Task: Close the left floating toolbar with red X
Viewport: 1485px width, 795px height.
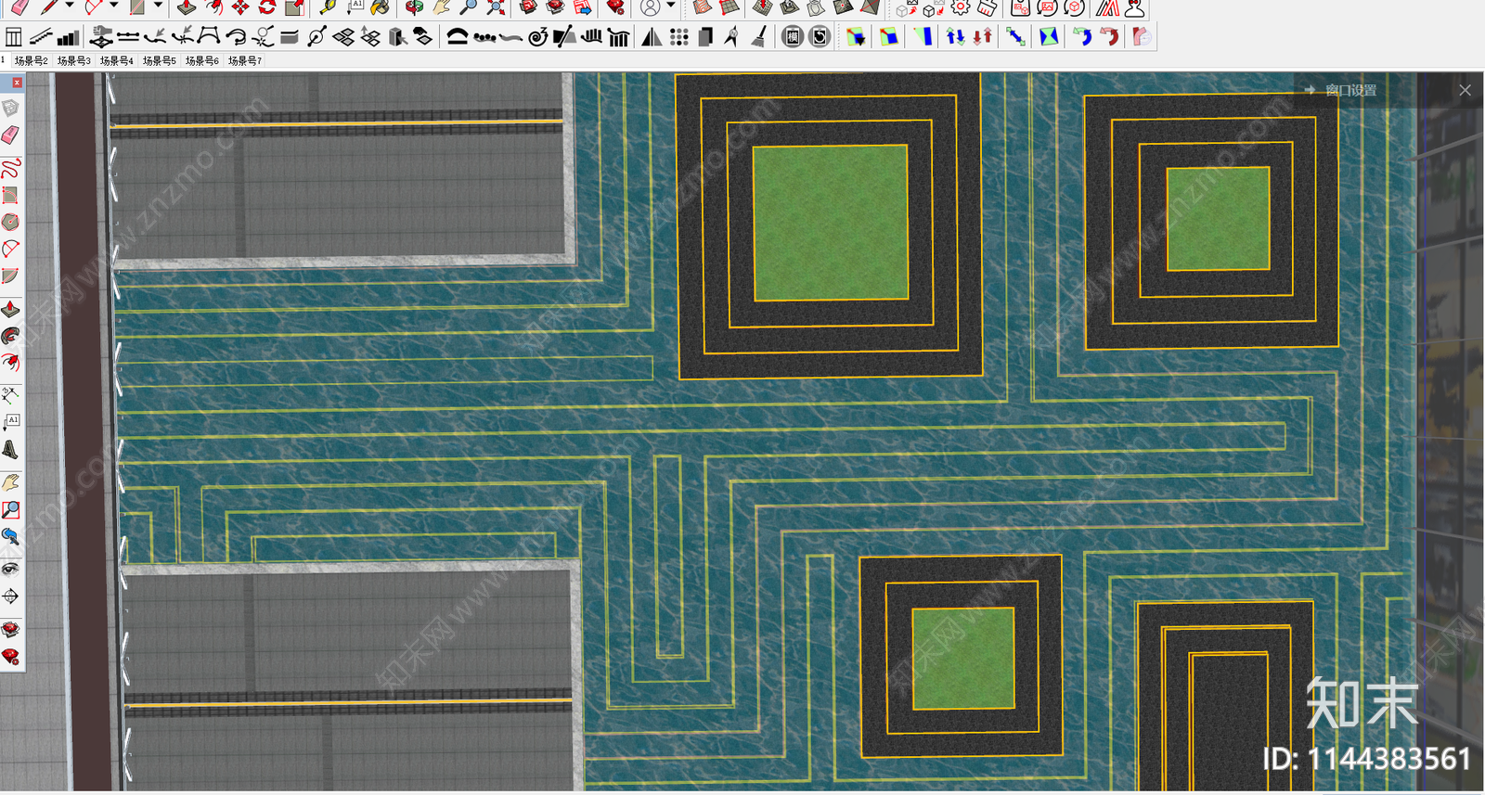Action: (17, 83)
